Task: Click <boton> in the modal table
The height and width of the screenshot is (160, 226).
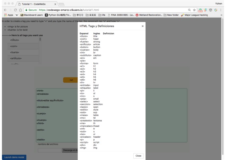Action: click(x=84, y=47)
